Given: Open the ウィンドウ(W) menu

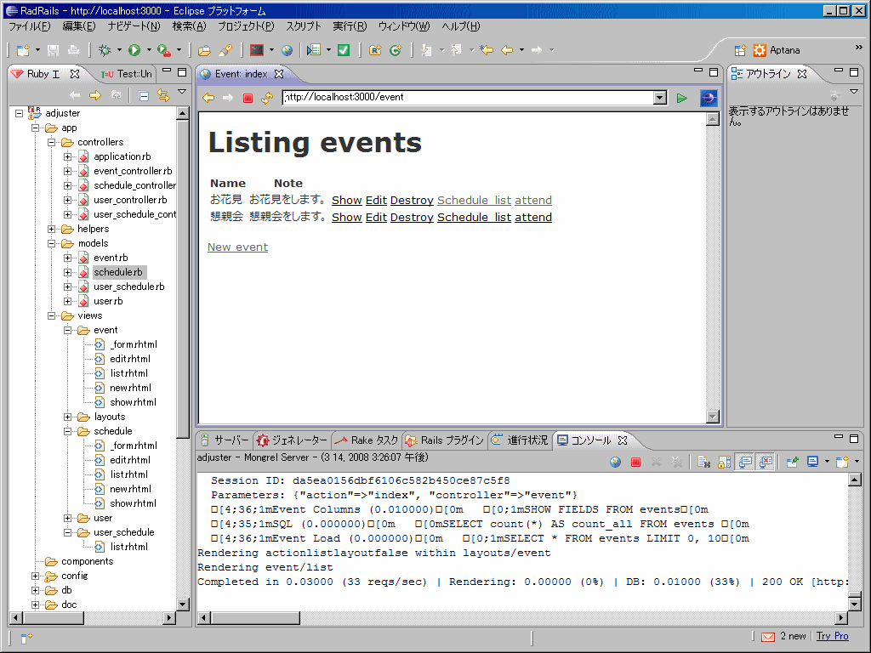Looking at the screenshot, I should tap(404, 26).
